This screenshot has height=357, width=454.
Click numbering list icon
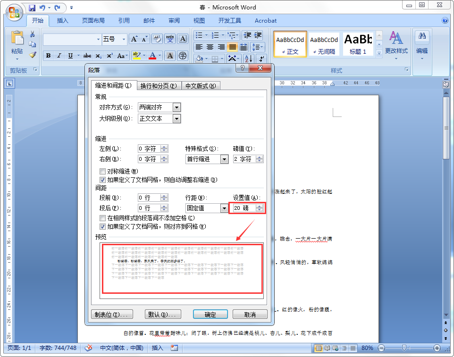click(215, 35)
